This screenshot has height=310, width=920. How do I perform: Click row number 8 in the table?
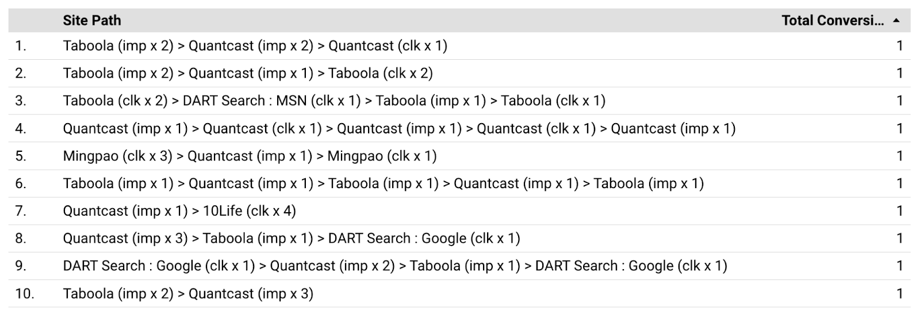[x=21, y=239]
